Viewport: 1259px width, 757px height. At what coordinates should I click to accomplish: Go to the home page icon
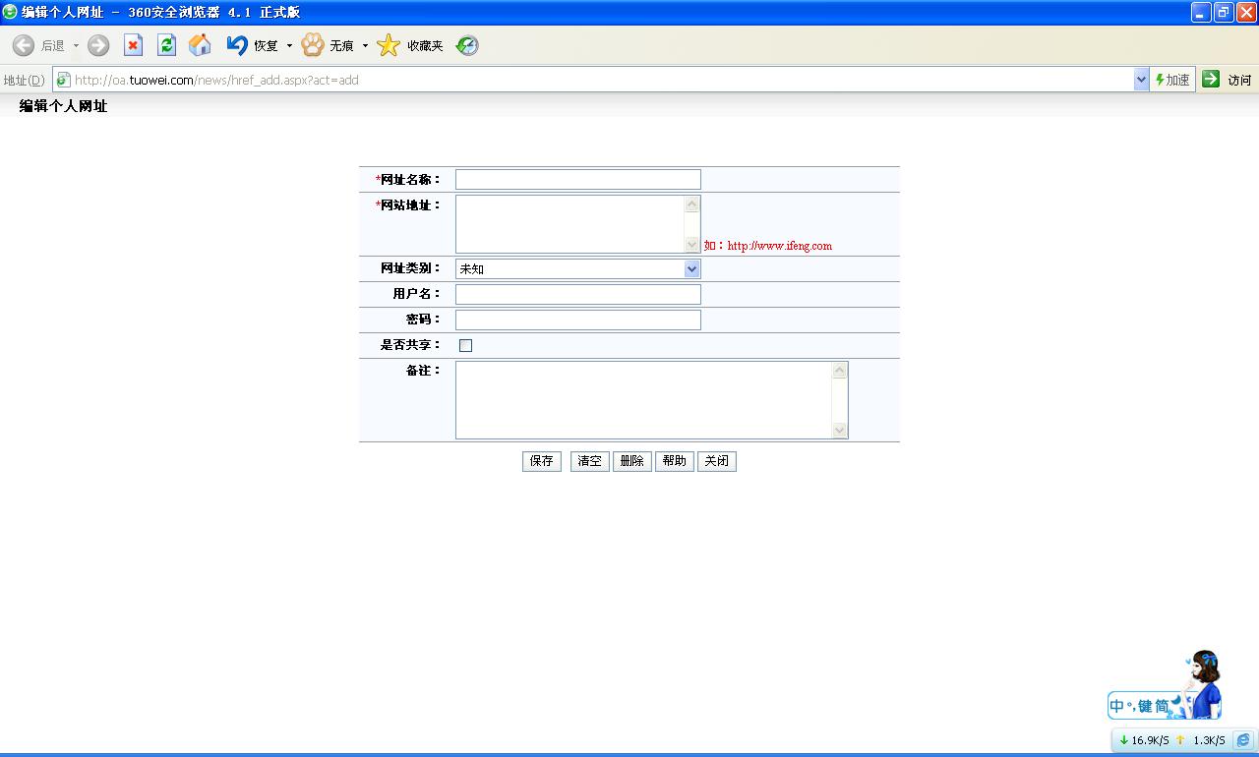point(200,45)
